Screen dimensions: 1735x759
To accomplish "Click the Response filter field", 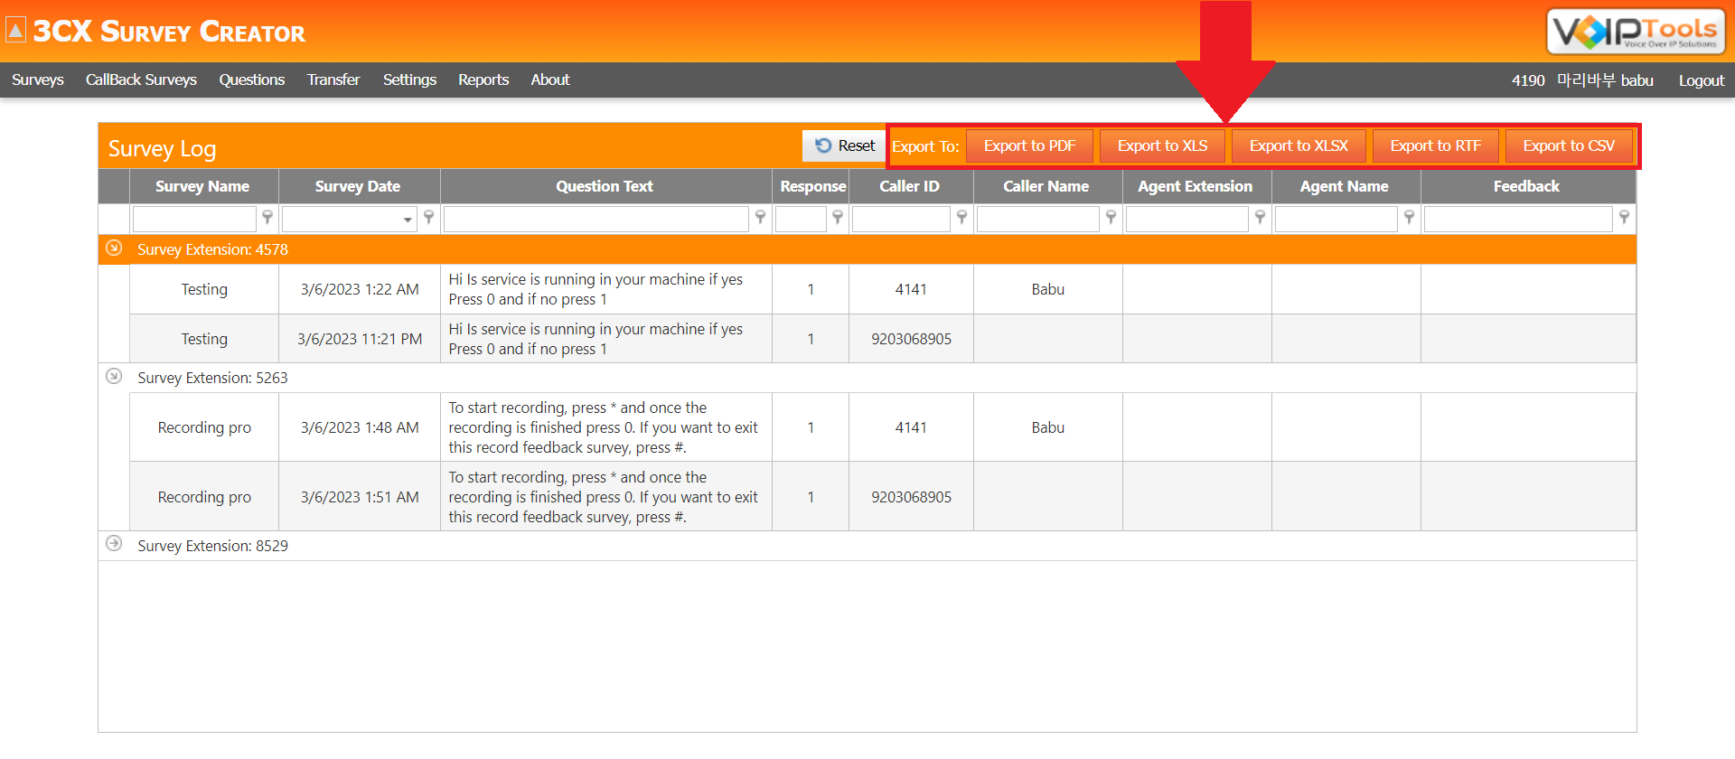I will click(x=801, y=219).
